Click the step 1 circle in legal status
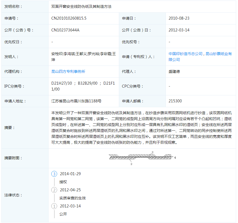 click(54, 206)
